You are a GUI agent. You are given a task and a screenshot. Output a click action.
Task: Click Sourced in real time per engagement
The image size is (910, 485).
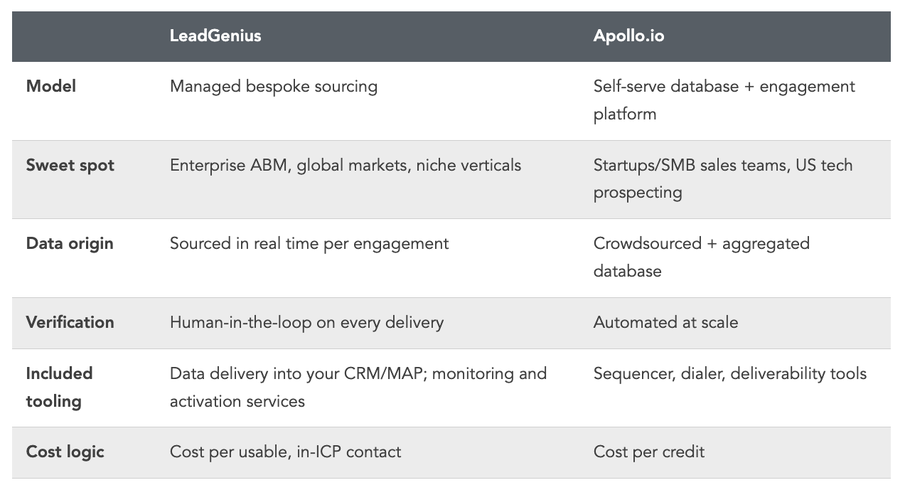309,243
